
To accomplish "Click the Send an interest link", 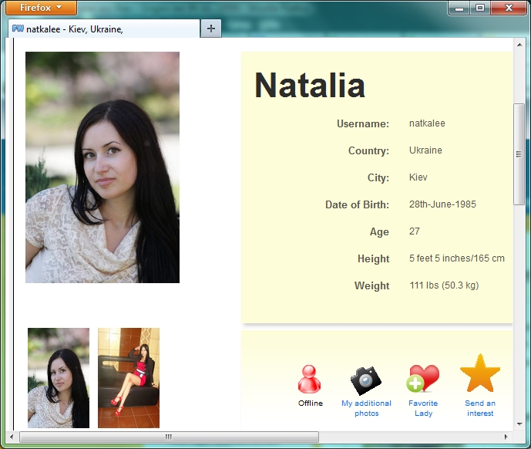I will 480,408.
